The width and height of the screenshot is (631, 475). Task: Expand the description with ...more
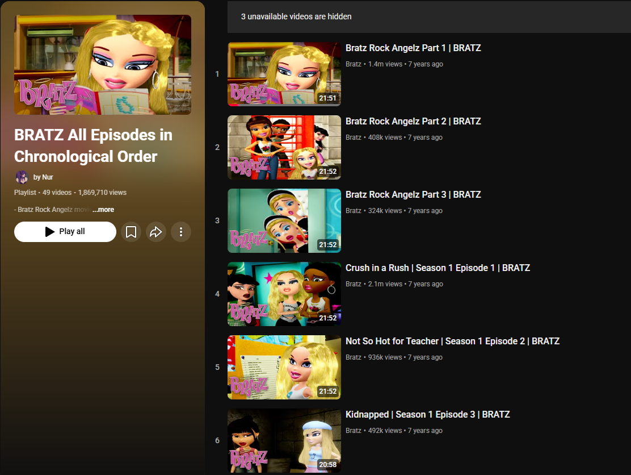103,210
